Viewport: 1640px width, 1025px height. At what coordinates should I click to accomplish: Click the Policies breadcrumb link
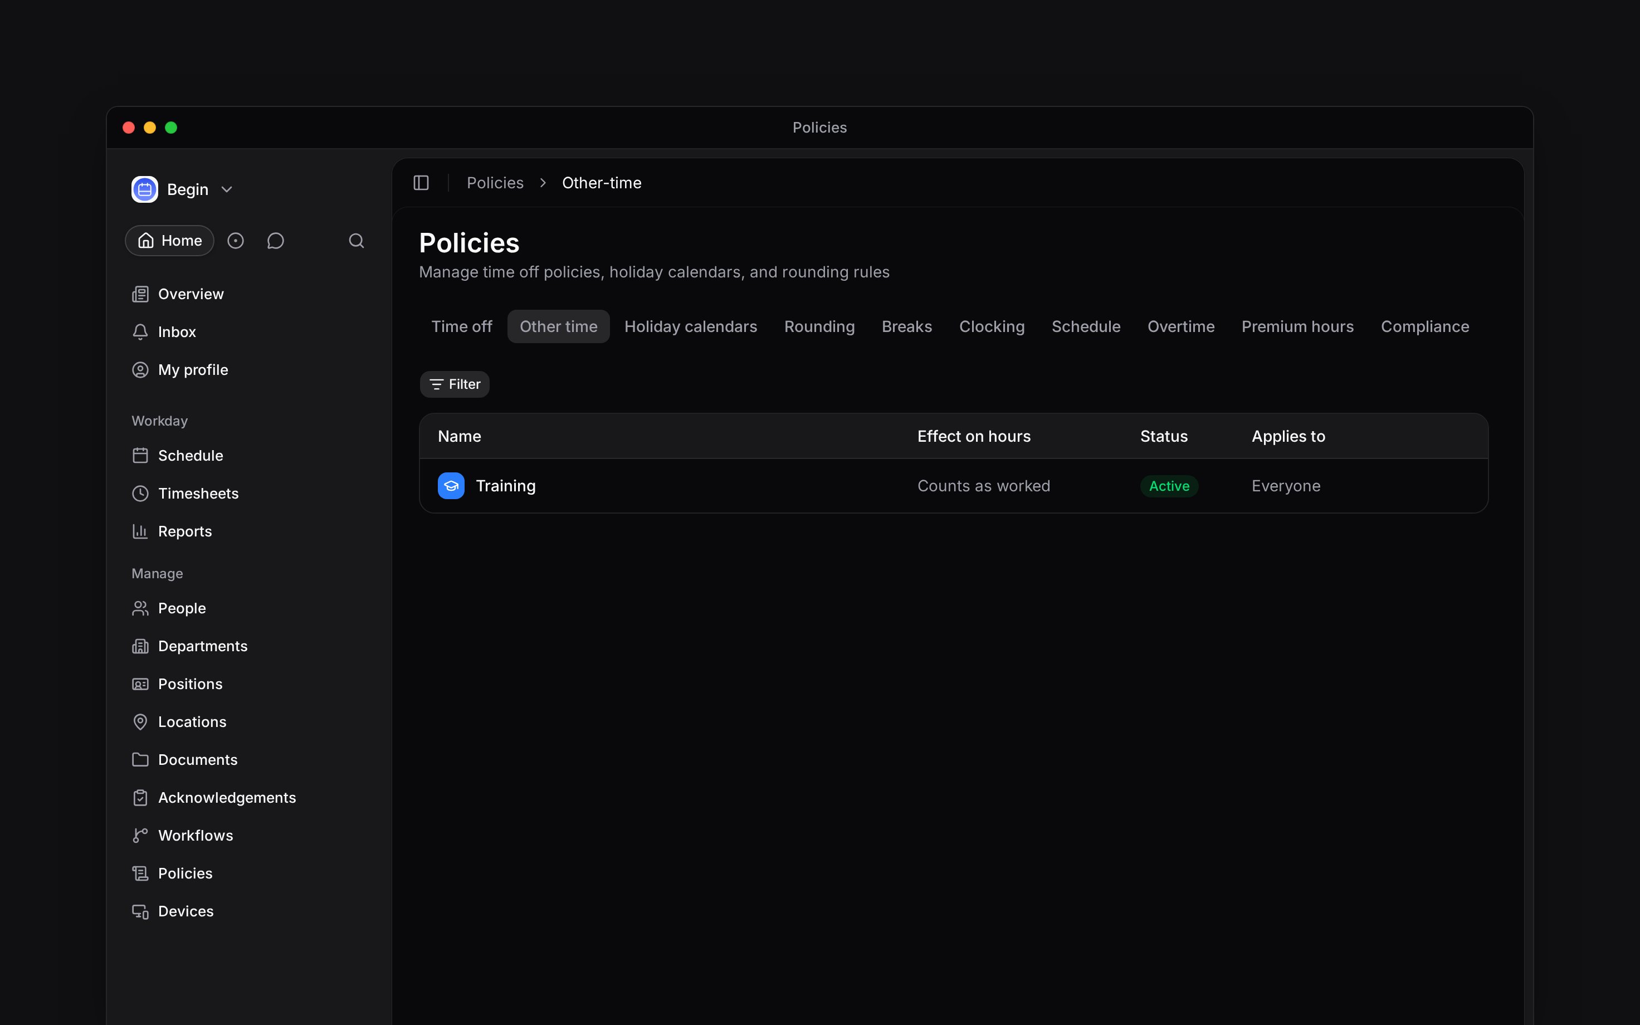coord(495,183)
